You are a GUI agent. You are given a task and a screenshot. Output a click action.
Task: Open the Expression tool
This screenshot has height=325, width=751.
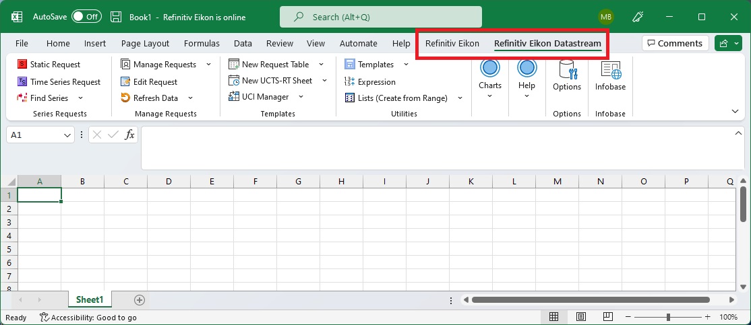click(370, 81)
